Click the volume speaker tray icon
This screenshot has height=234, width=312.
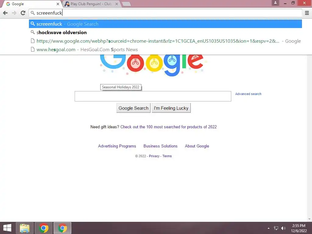(283, 228)
